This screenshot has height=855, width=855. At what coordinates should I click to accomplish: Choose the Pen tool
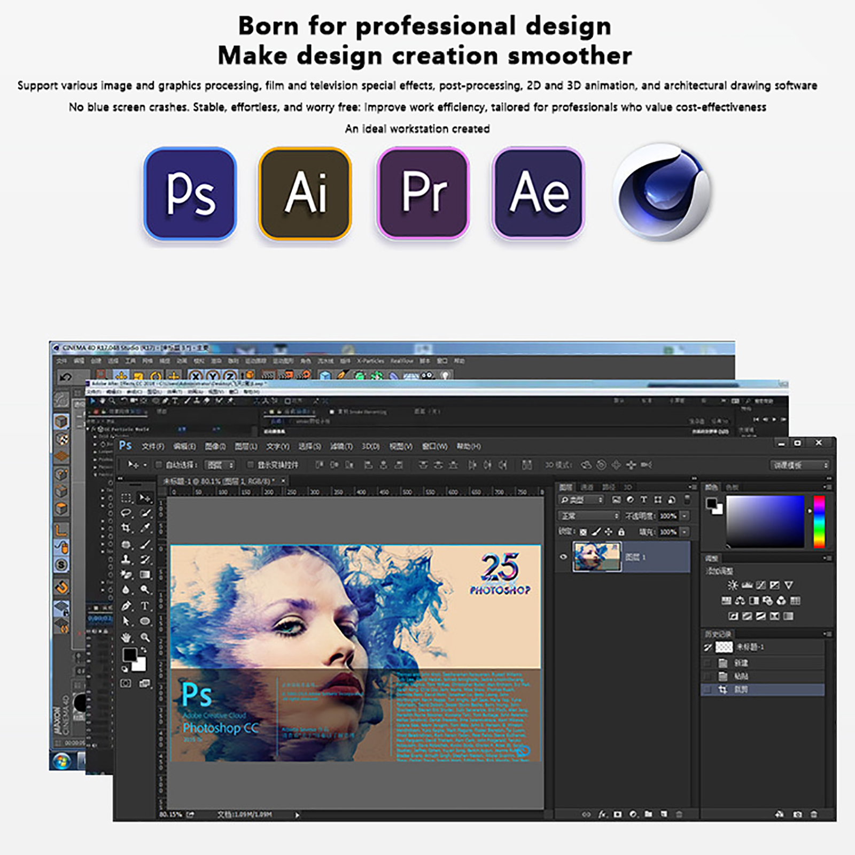[126, 606]
